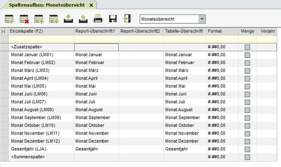The width and height of the screenshot is (281, 167).
Task: Click the save floppy disk icon
Action: point(113,18)
